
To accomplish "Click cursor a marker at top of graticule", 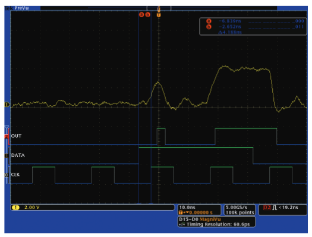I will tap(141, 14).
